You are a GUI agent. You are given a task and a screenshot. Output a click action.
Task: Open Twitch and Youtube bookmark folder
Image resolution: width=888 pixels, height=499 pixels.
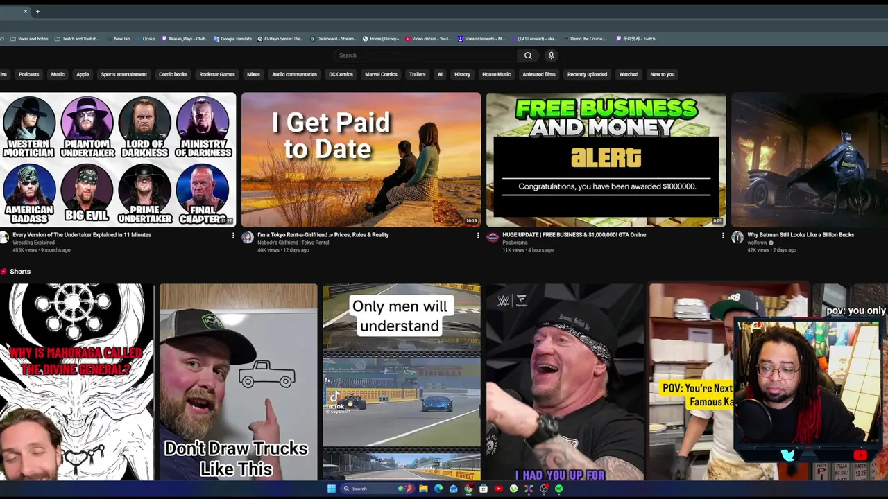pyautogui.click(x=77, y=39)
